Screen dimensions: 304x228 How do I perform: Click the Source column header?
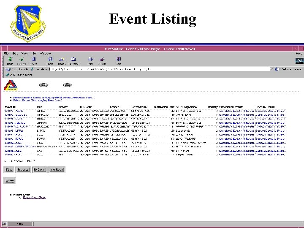tap(114, 107)
